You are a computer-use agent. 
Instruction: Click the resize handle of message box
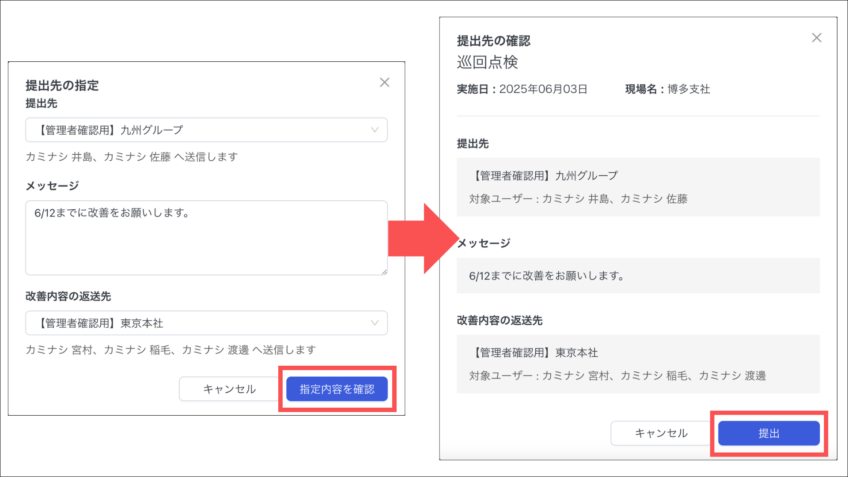384,272
